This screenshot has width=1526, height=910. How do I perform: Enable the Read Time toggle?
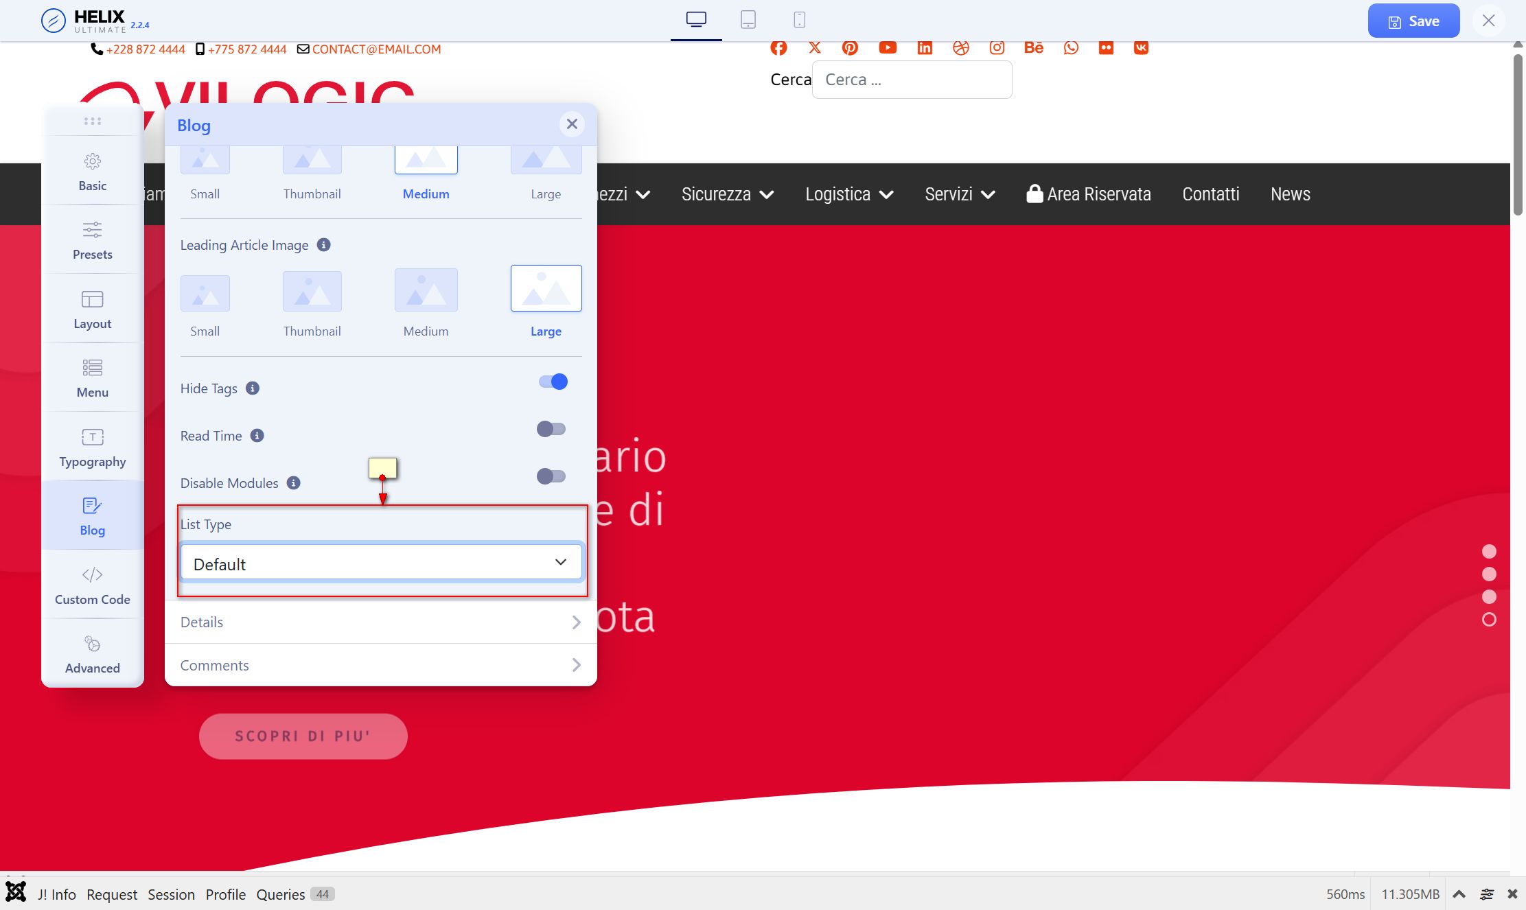(x=551, y=429)
